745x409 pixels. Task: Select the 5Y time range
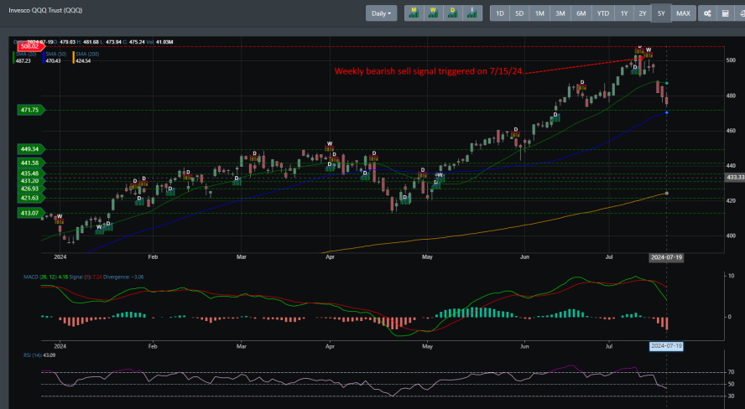tap(661, 13)
